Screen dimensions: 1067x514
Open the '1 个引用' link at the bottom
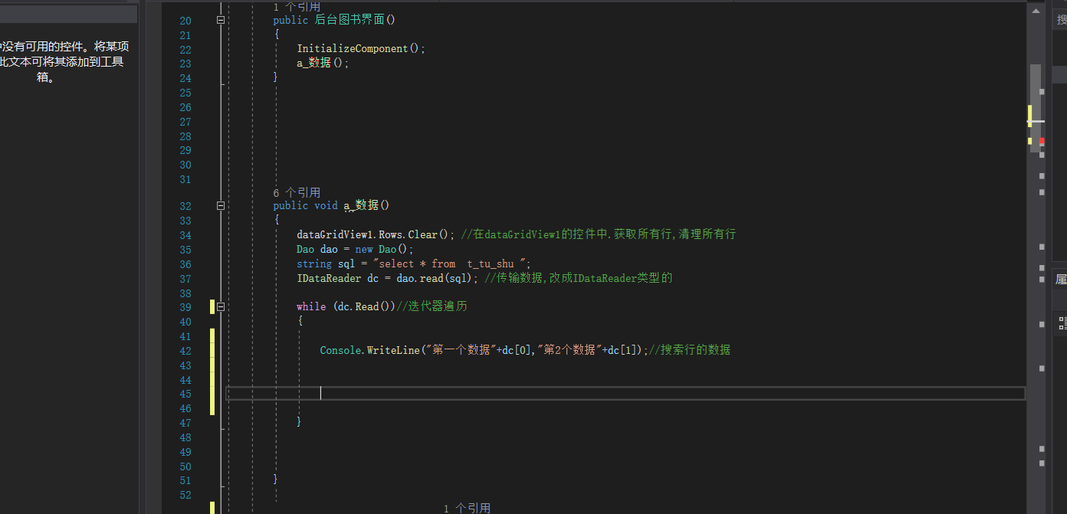coord(468,508)
